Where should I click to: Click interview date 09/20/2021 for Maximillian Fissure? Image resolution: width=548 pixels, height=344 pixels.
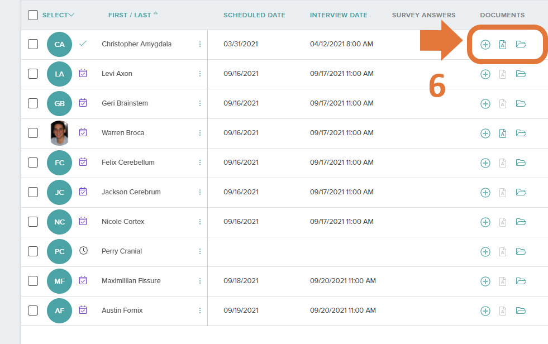(343, 281)
